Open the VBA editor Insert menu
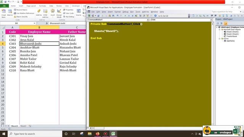Screen dimensions: 244x137 click(x=110, y=12)
